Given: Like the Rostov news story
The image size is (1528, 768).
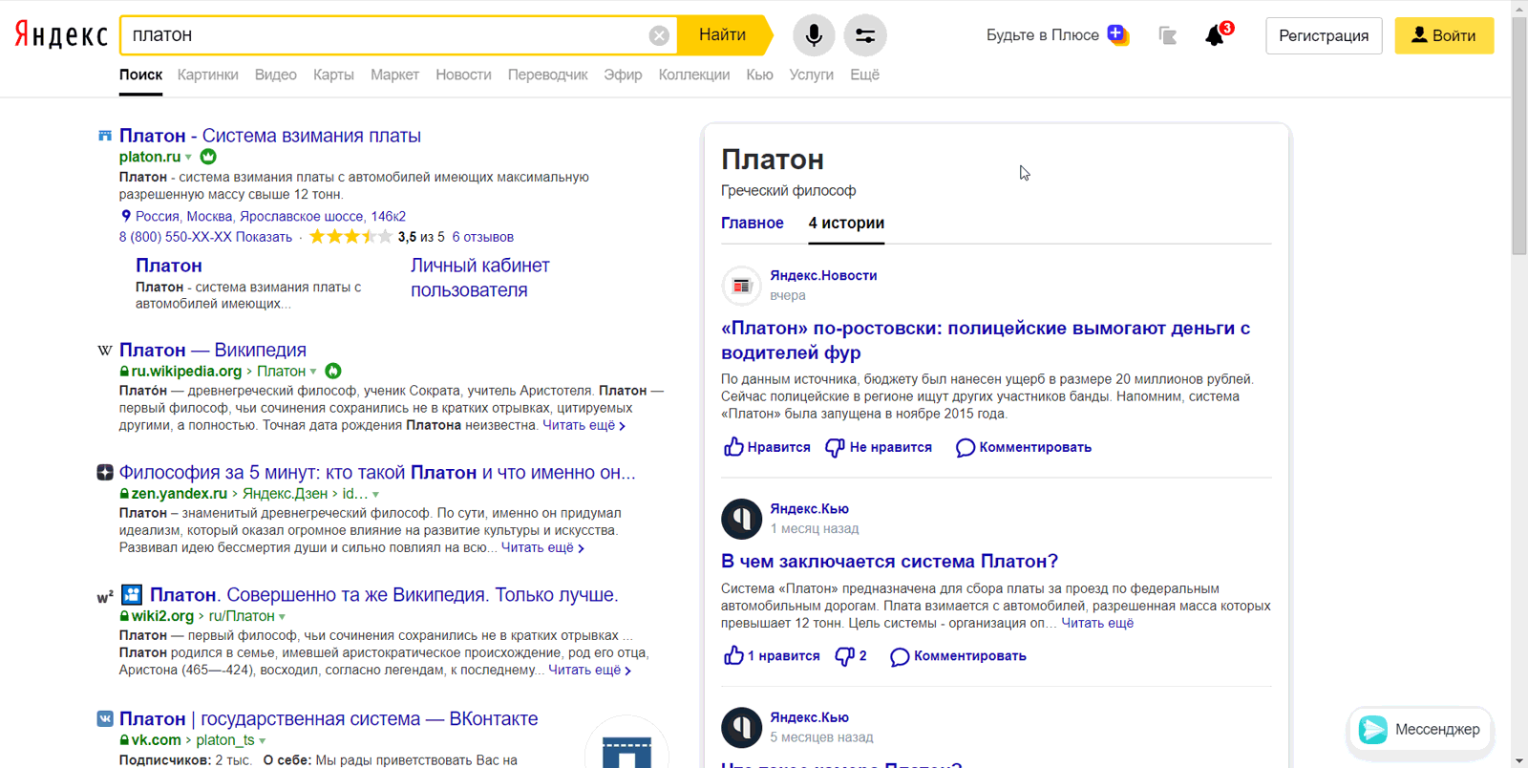Looking at the screenshot, I should pos(767,447).
